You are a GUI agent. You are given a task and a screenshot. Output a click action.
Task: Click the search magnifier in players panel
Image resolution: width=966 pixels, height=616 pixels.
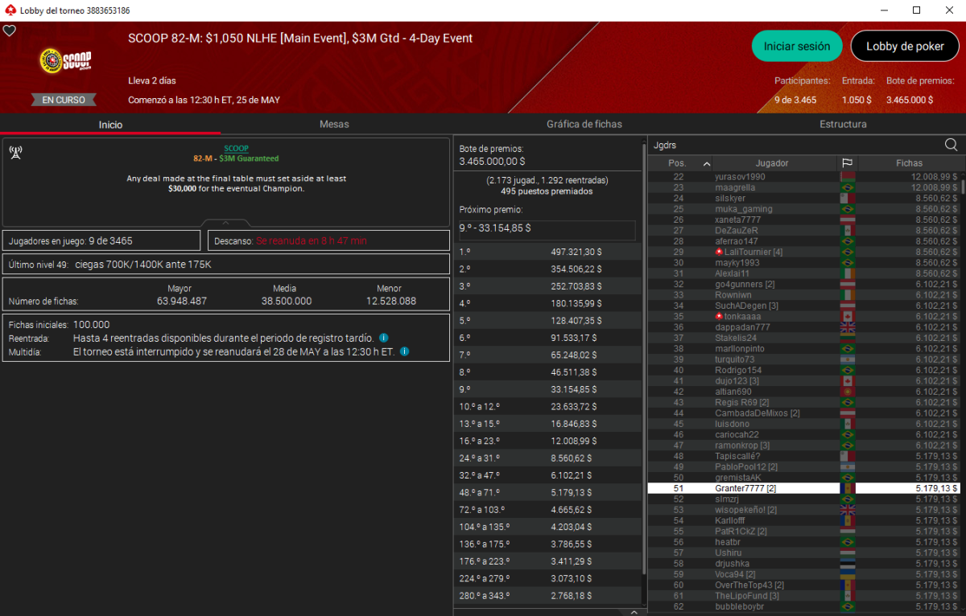click(x=951, y=145)
